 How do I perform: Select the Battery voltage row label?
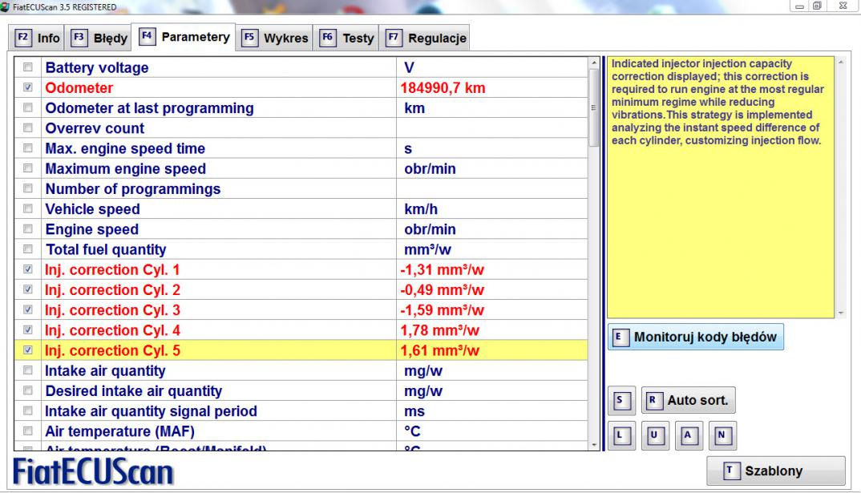click(x=97, y=67)
